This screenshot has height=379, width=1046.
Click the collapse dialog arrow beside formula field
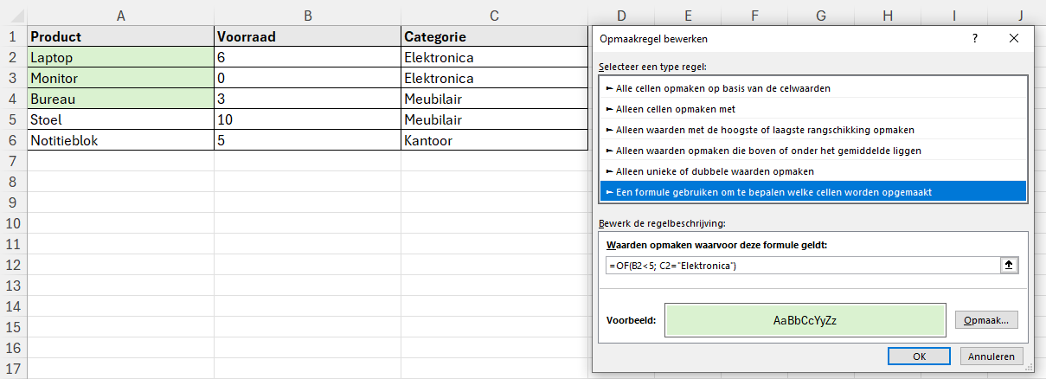pos(1008,266)
